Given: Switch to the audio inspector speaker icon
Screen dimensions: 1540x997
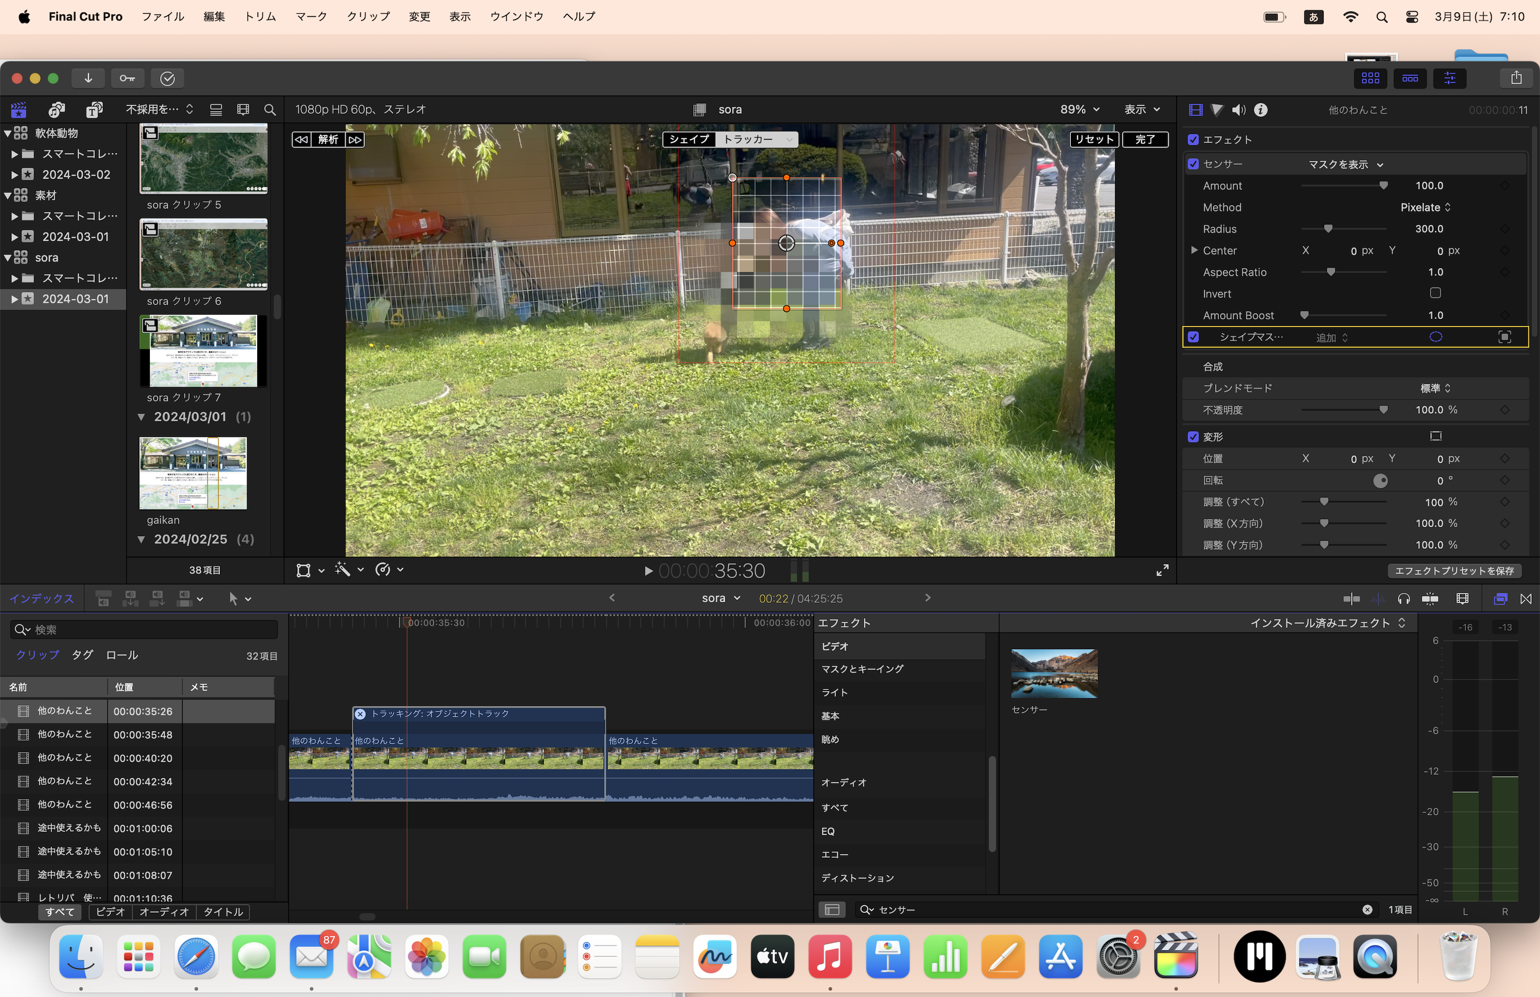Looking at the screenshot, I should click(x=1239, y=110).
